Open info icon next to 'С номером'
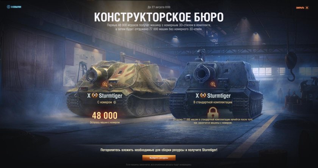 coord(115,102)
